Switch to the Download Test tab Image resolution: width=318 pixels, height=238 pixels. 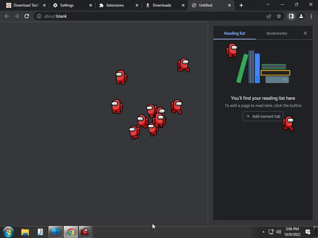26,5
